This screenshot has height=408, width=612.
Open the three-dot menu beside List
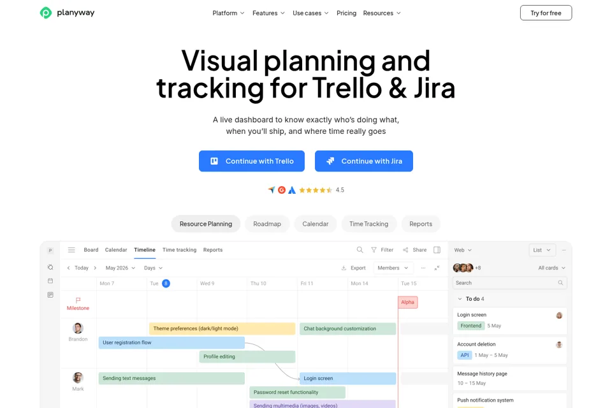click(564, 250)
